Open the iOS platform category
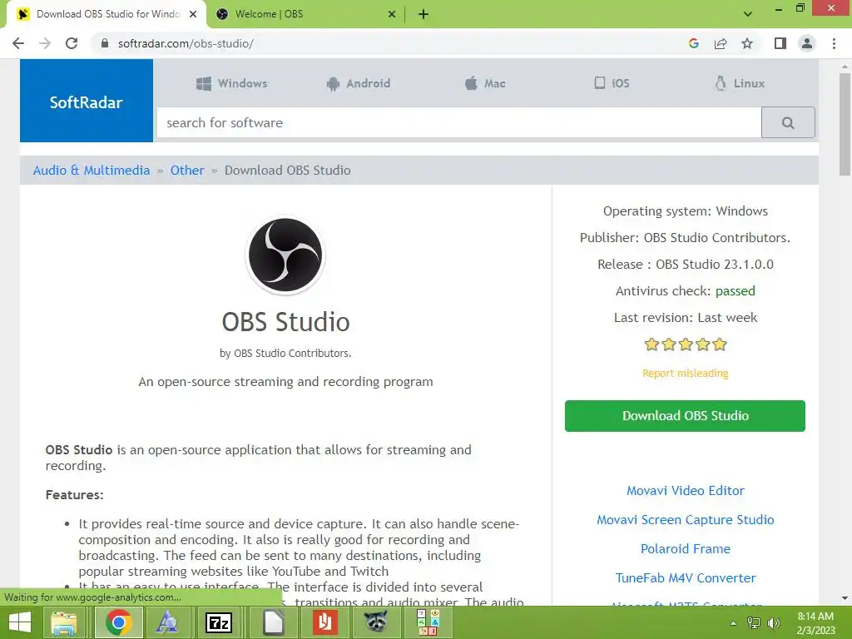The width and height of the screenshot is (852, 639). 612,83
